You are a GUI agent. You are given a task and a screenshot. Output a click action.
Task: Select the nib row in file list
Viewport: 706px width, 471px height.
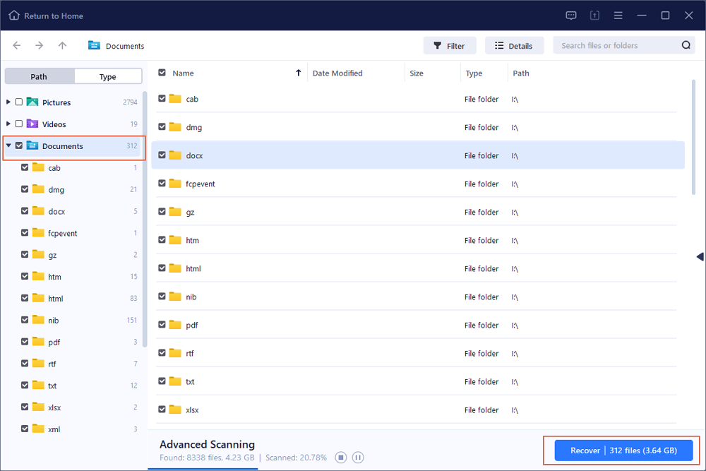tap(417, 297)
